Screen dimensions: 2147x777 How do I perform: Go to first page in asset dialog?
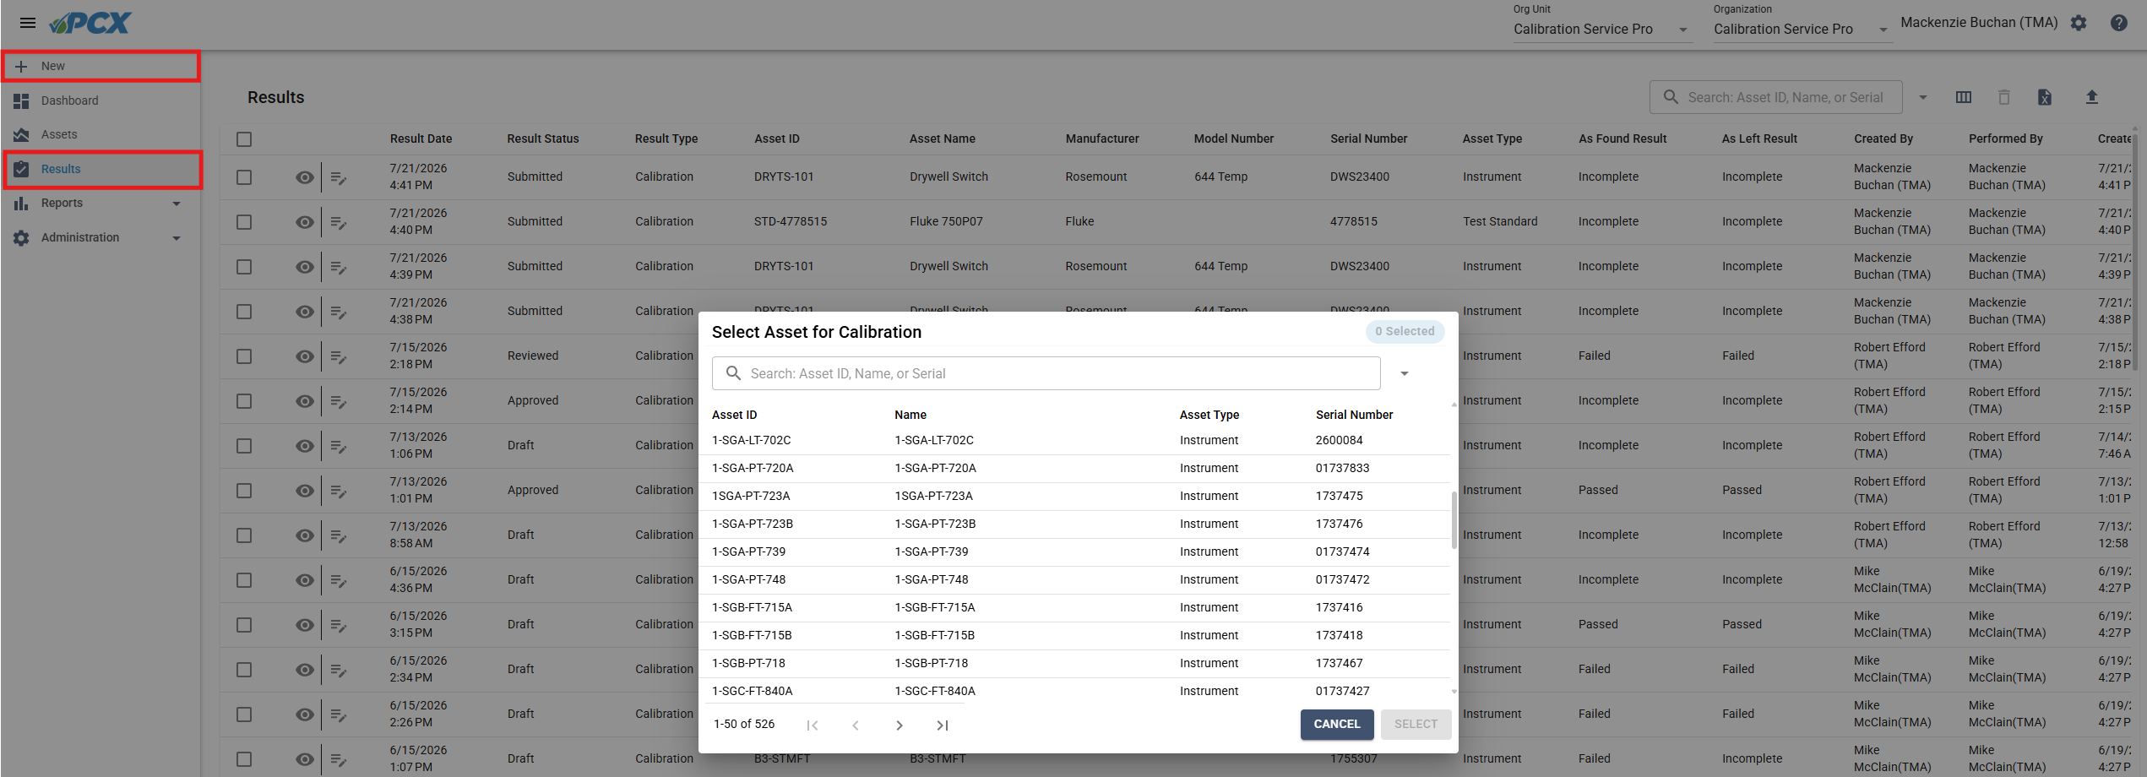[813, 725]
